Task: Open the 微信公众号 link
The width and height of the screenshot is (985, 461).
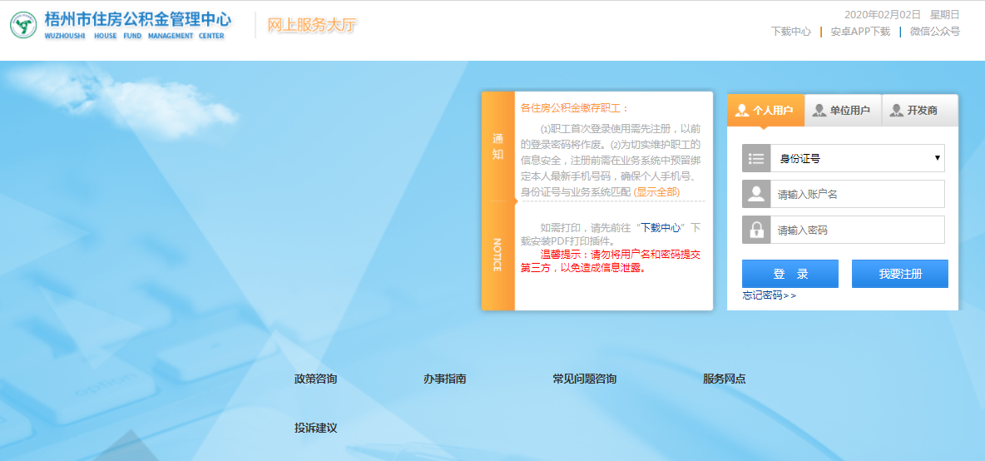Action: pos(935,32)
